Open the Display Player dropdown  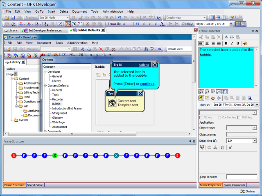[231, 24]
